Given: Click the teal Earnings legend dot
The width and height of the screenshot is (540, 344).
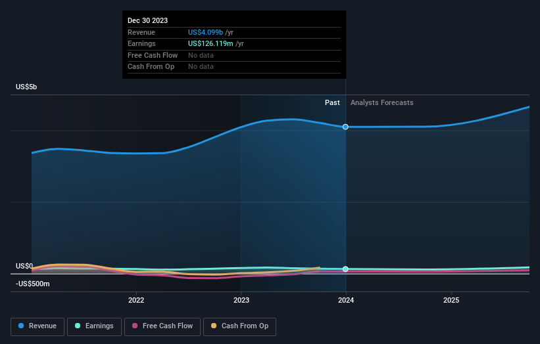Looking at the screenshot, I should click(78, 326).
